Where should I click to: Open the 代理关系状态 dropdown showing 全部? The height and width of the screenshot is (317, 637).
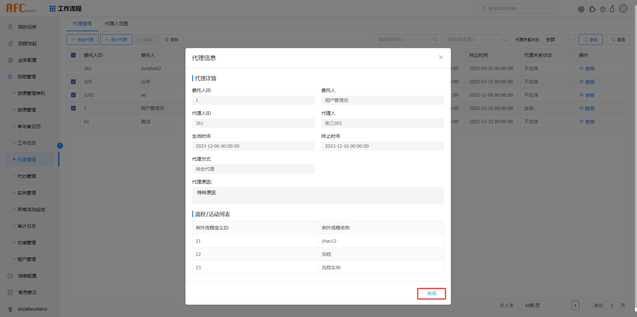559,39
